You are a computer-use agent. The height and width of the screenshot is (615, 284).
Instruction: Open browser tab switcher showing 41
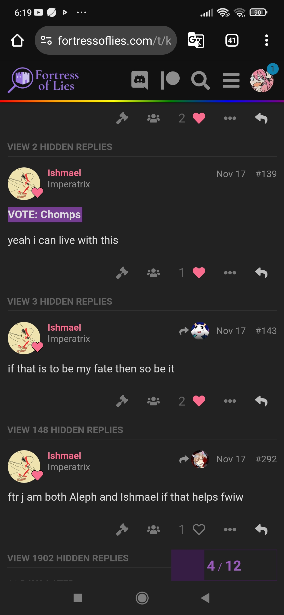(232, 40)
